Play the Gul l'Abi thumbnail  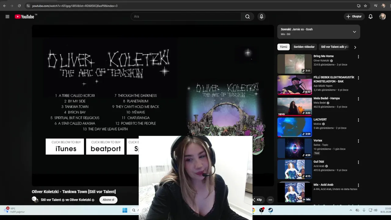294,169
